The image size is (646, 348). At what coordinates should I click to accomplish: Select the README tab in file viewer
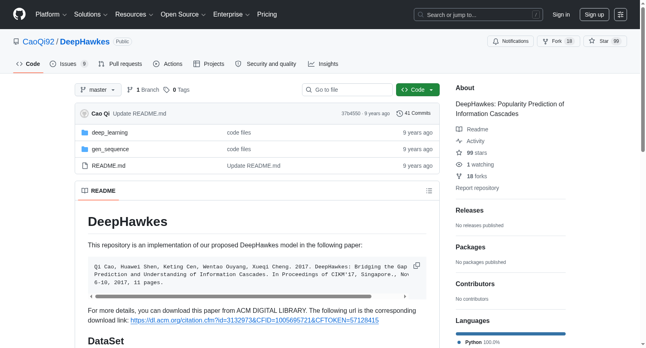tap(99, 191)
